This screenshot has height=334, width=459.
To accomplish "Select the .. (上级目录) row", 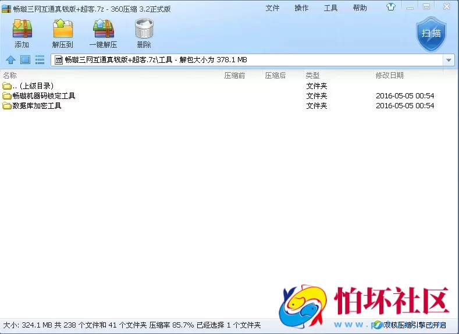I will pos(228,86).
